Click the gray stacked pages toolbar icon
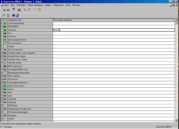 [x=24, y=10]
